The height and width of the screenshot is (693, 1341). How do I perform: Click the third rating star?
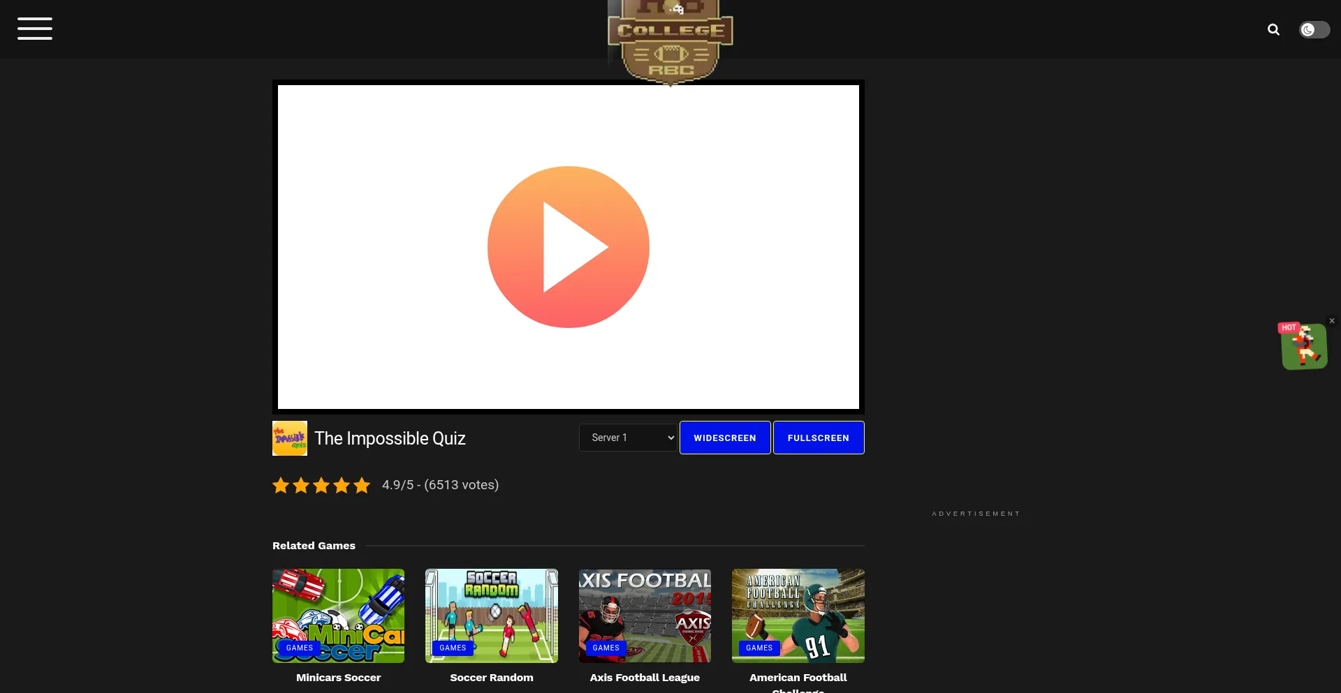point(321,485)
